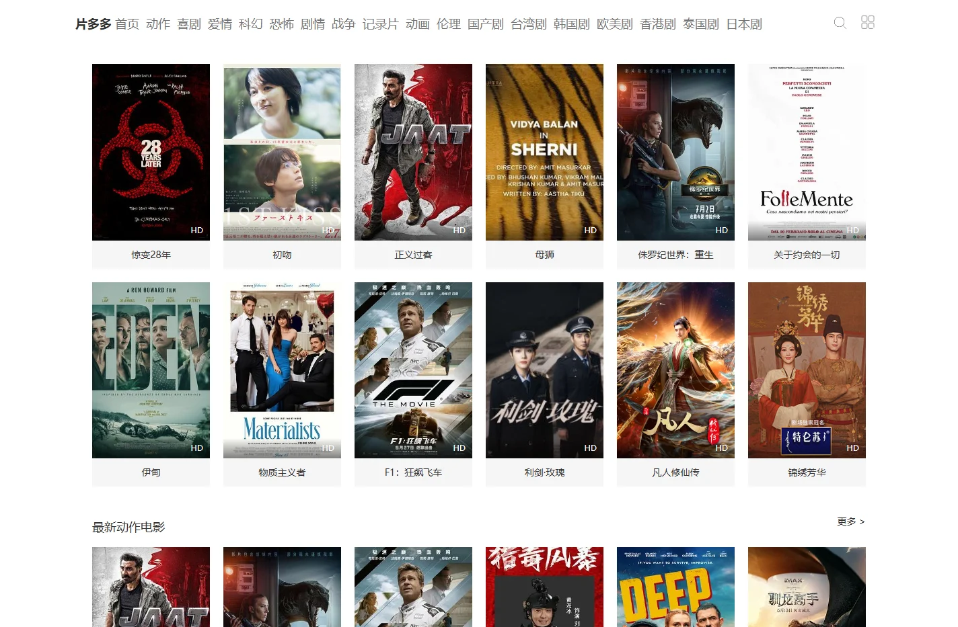Image resolution: width=958 pixels, height=627 pixels.
Task: Open the grid categories icon
Action: pos(868,22)
